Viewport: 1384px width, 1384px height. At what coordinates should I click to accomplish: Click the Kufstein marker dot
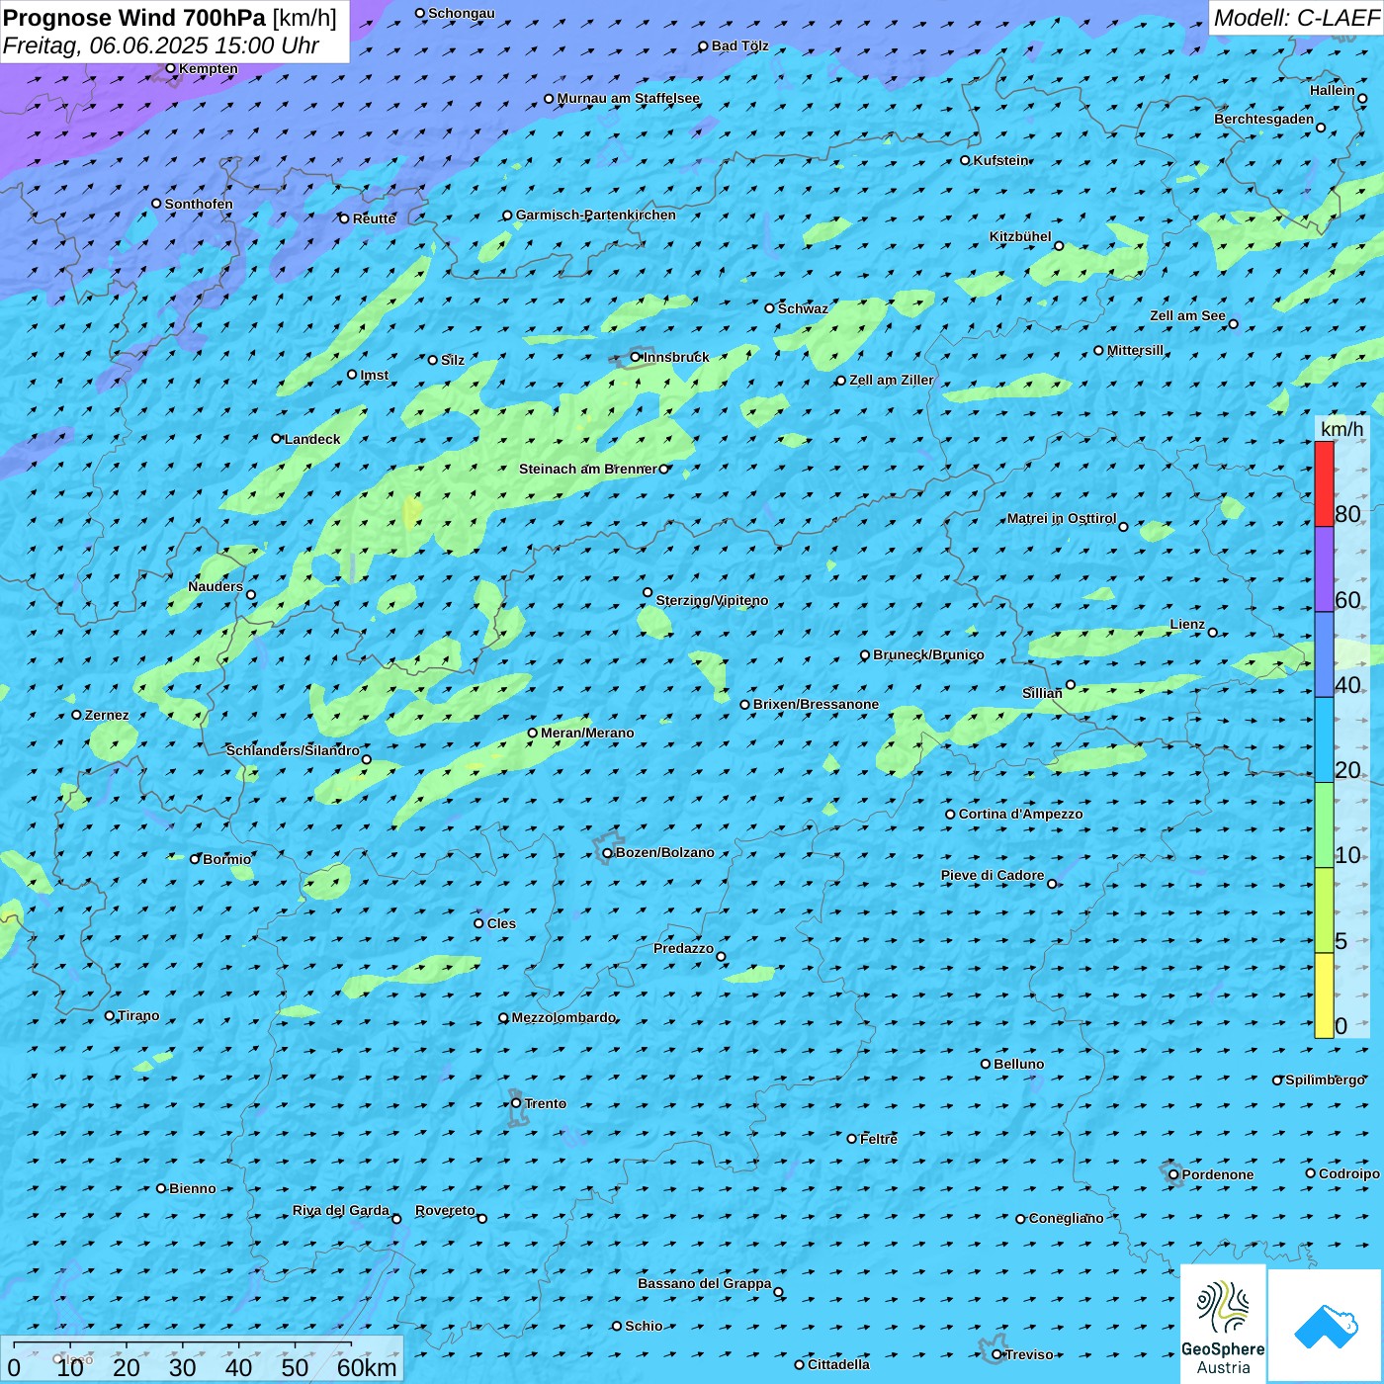(965, 160)
